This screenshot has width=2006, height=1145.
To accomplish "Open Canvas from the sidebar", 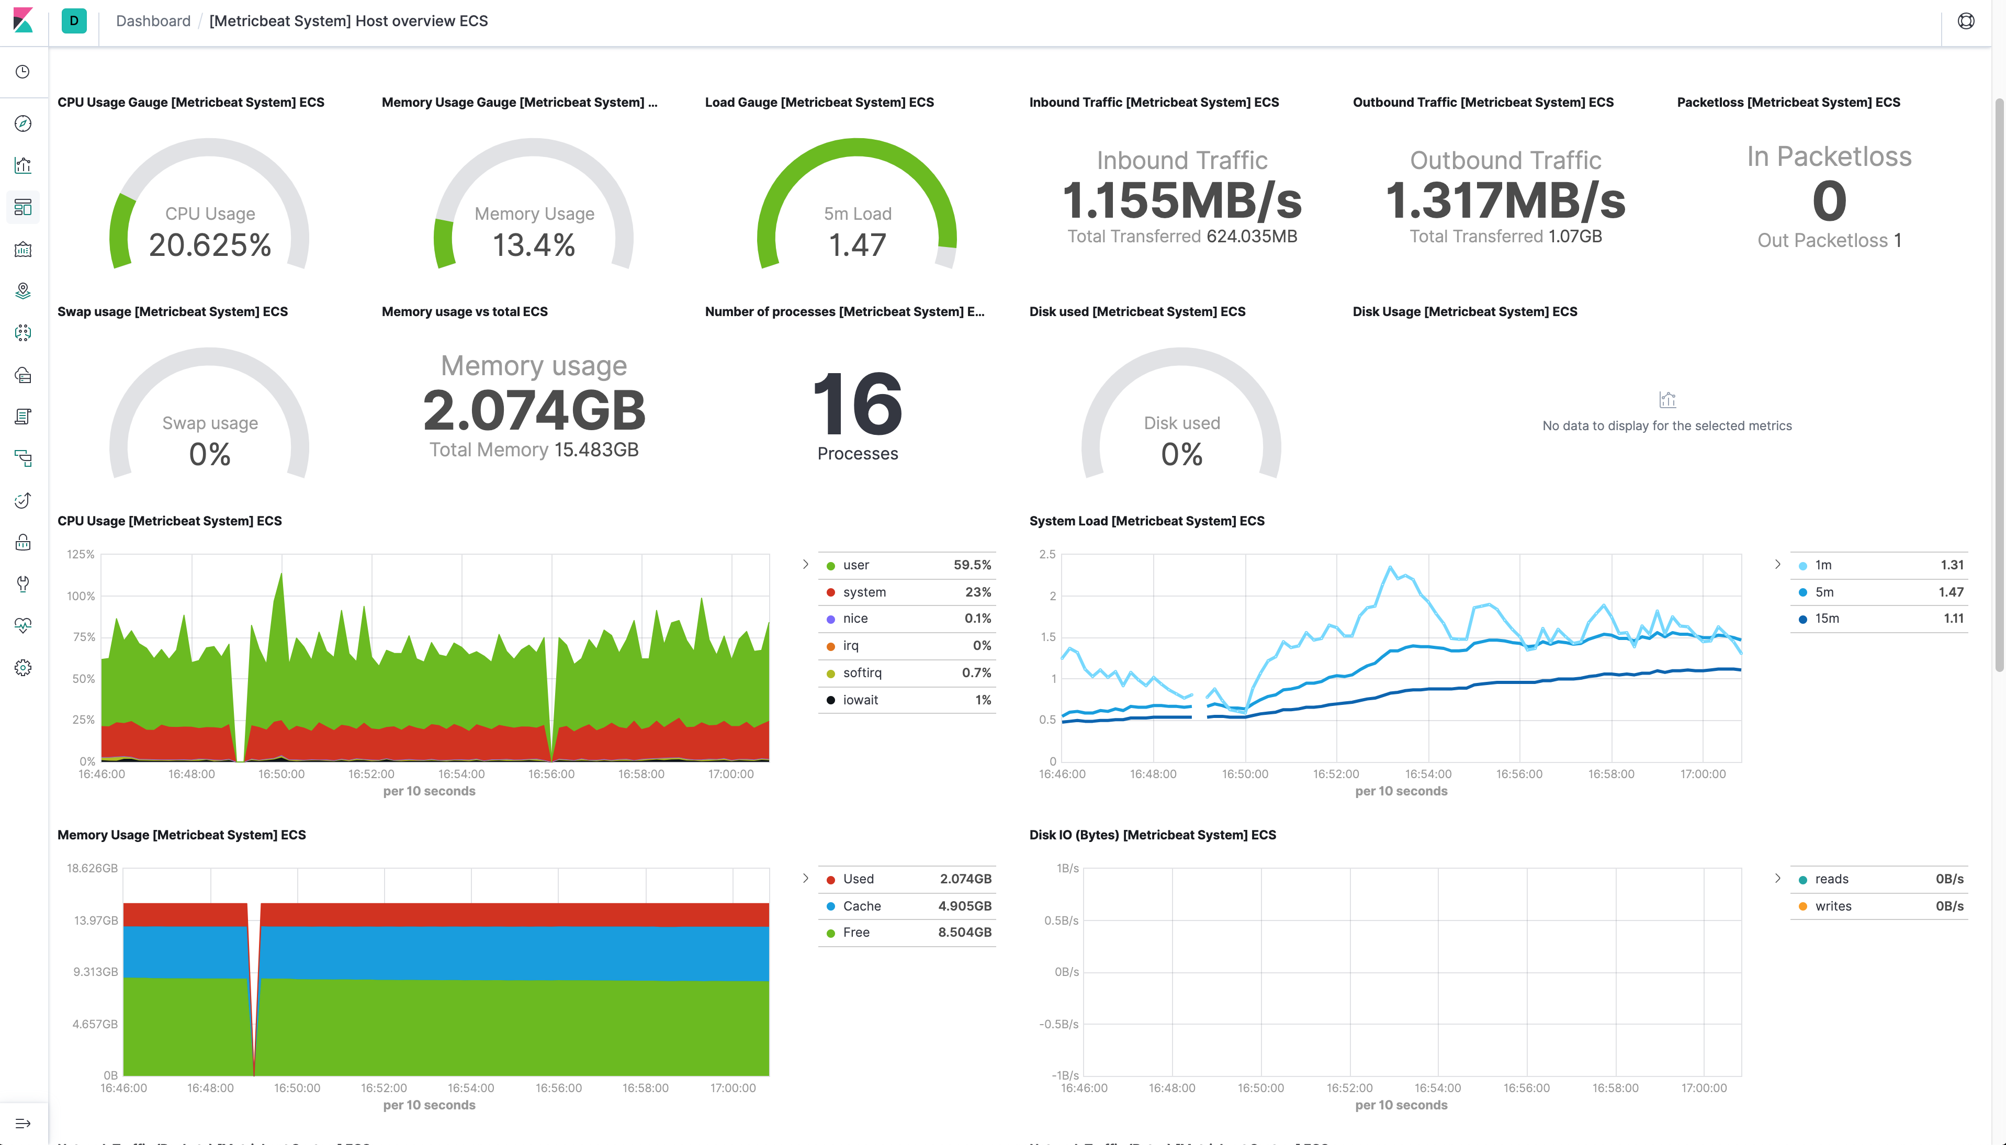I will (x=23, y=249).
